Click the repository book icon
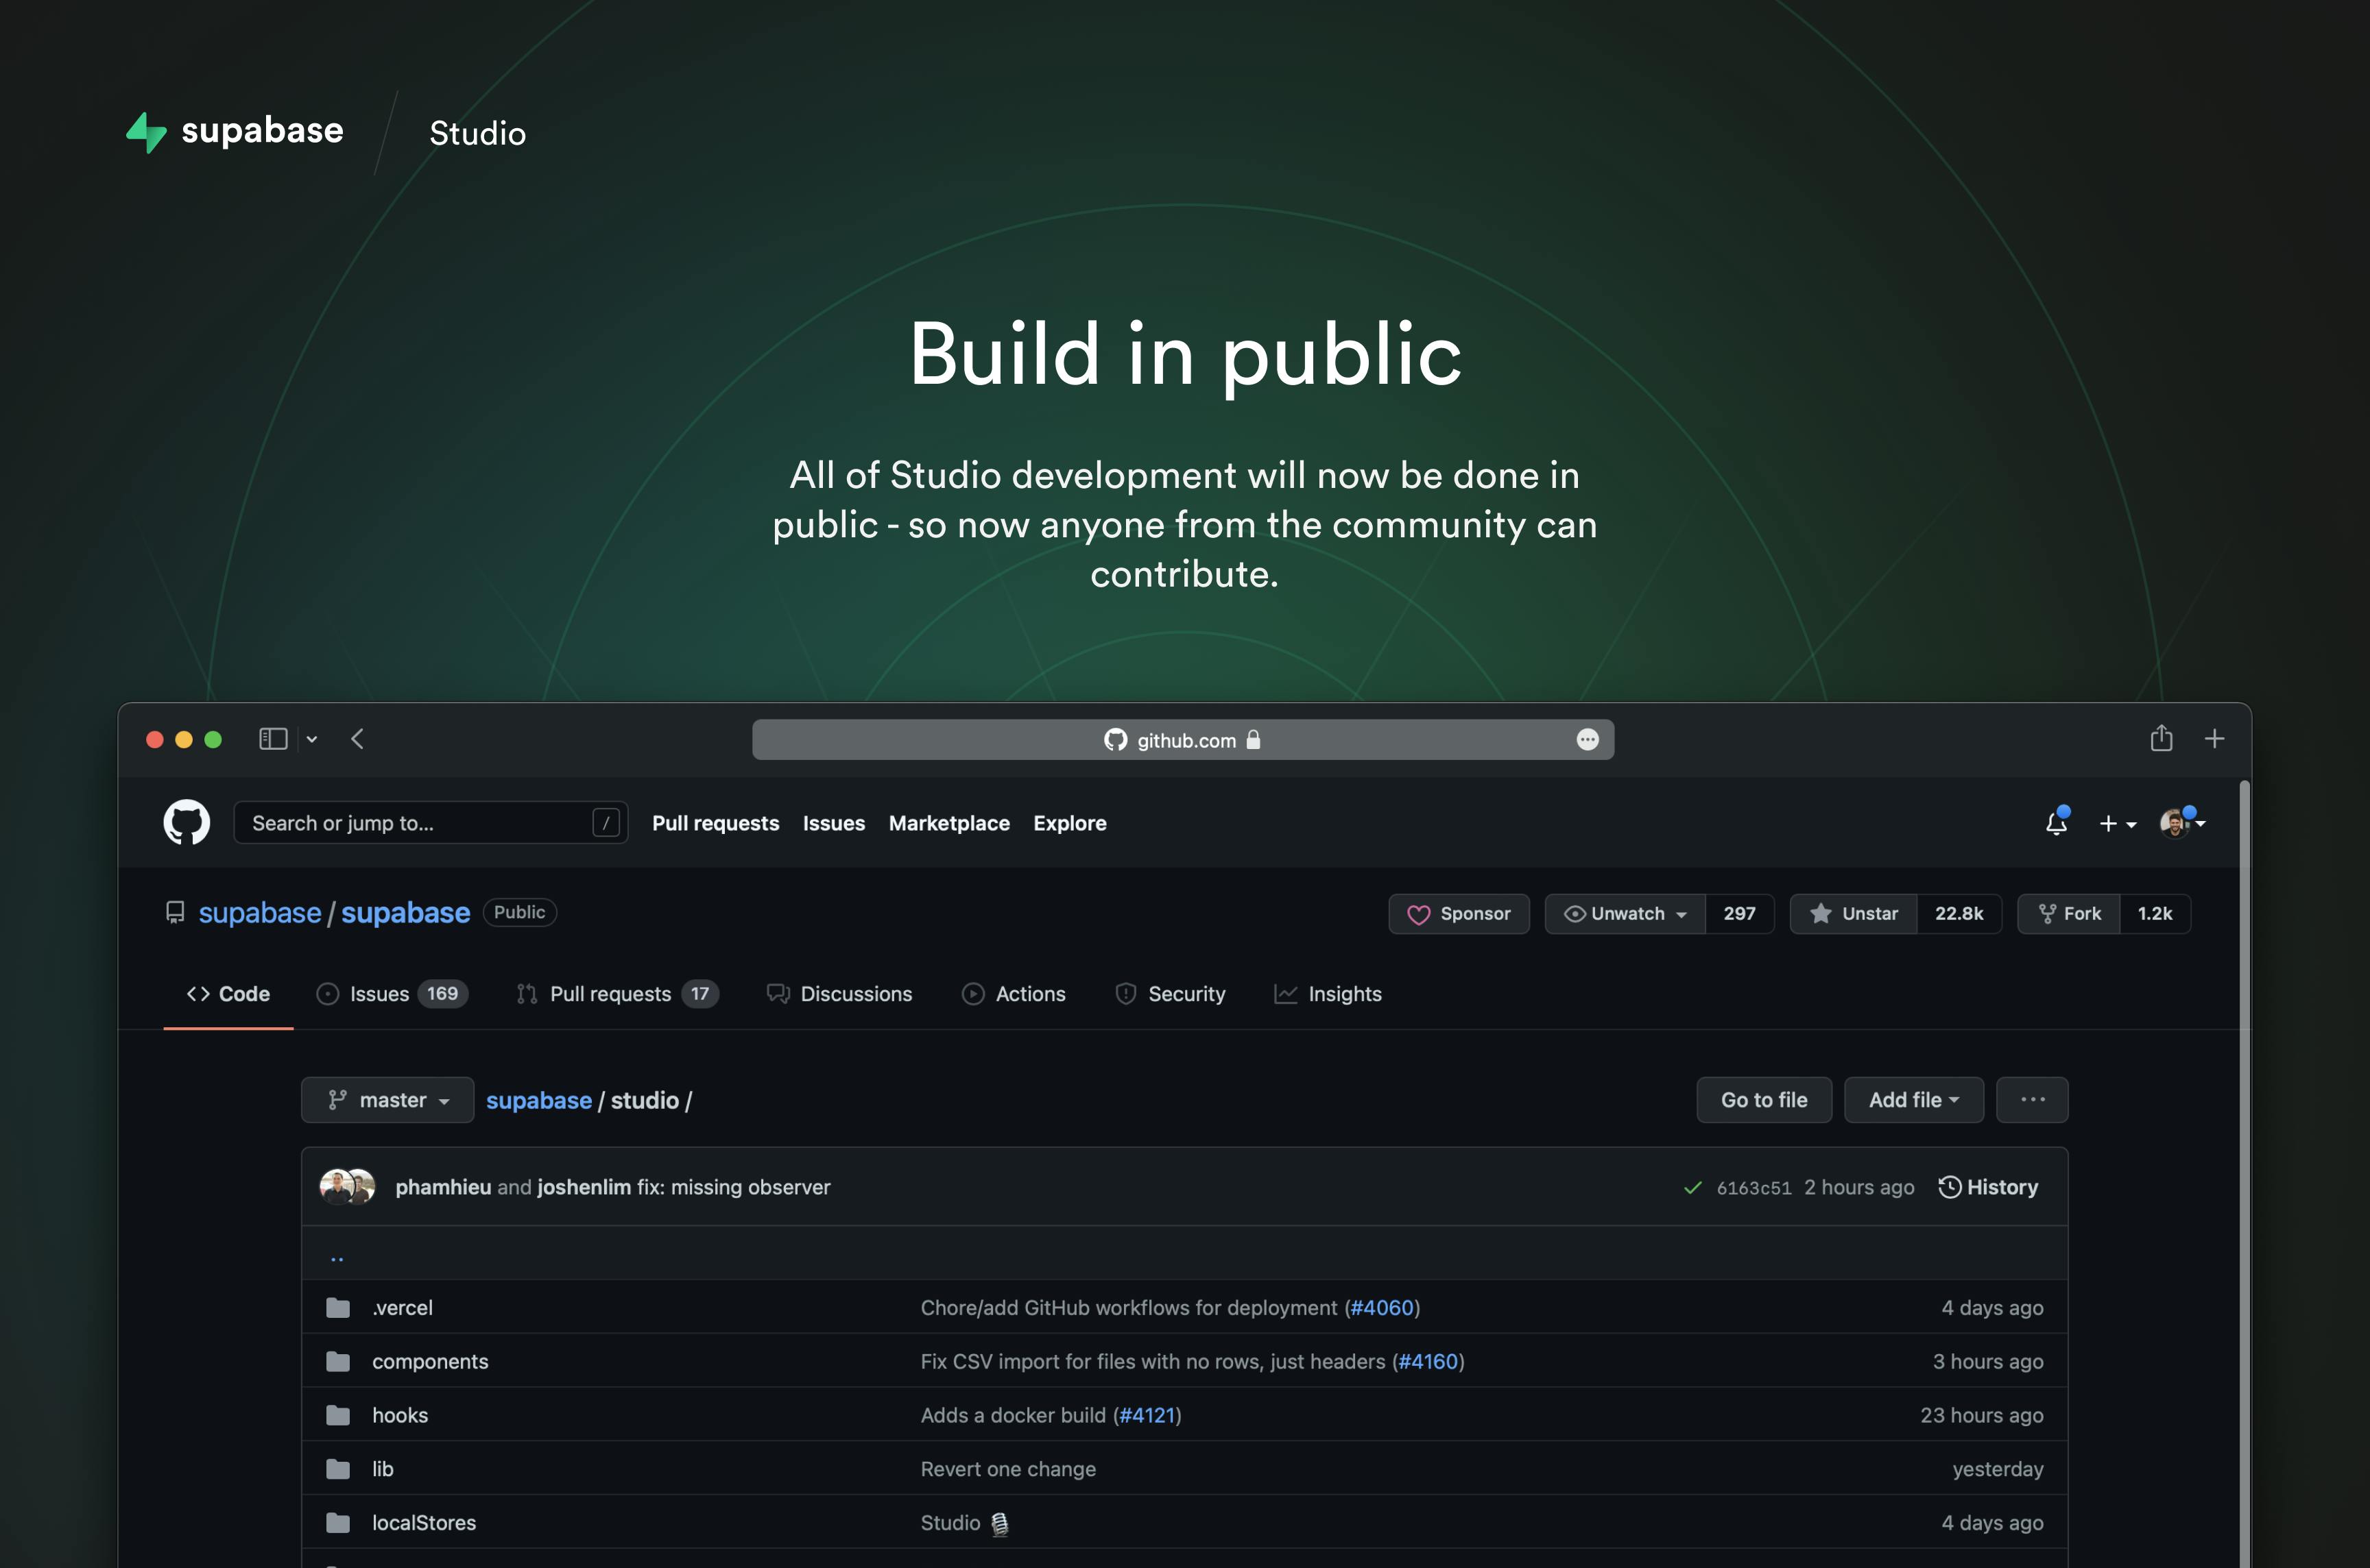Screen dimensions: 2370x1568 coord(175,913)
